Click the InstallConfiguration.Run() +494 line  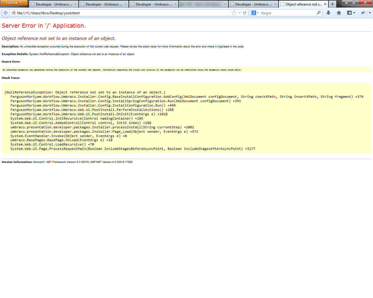93,105
